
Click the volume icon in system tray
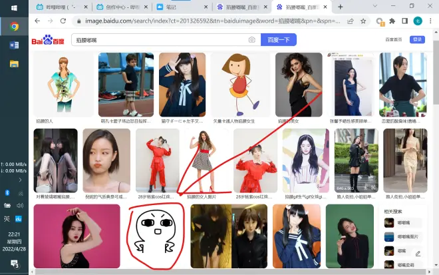coord(20,205)
